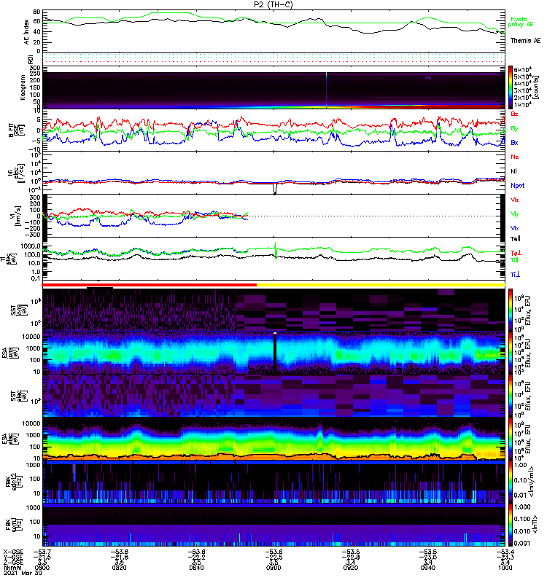Select the Themis AE legend label
Screen dimensions: 547x583
pyautogui.click(x=525, y=41)
